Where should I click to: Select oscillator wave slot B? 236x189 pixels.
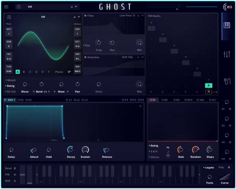click(24, 72)
